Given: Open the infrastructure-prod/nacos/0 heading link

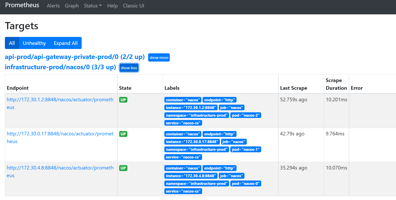Looking at the screenshot, I should tap(60, 67).
